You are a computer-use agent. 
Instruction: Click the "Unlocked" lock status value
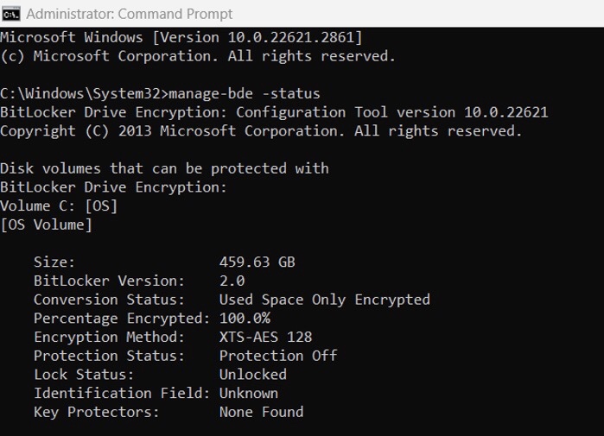click(252, 375)
